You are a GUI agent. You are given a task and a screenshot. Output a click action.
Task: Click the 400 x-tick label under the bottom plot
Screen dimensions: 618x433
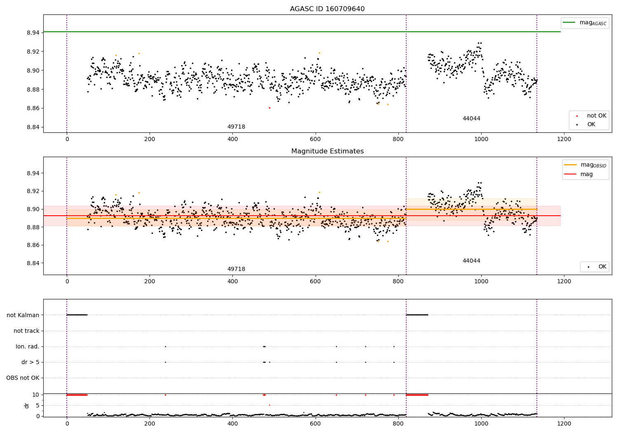pos(232,424)
